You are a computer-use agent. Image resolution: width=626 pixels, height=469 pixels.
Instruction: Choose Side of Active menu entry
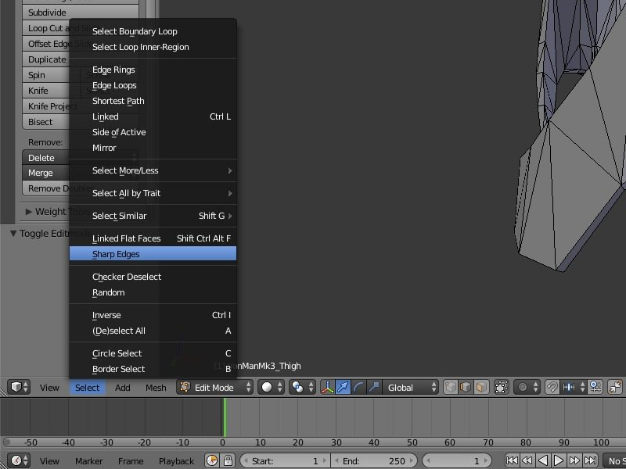153,132
